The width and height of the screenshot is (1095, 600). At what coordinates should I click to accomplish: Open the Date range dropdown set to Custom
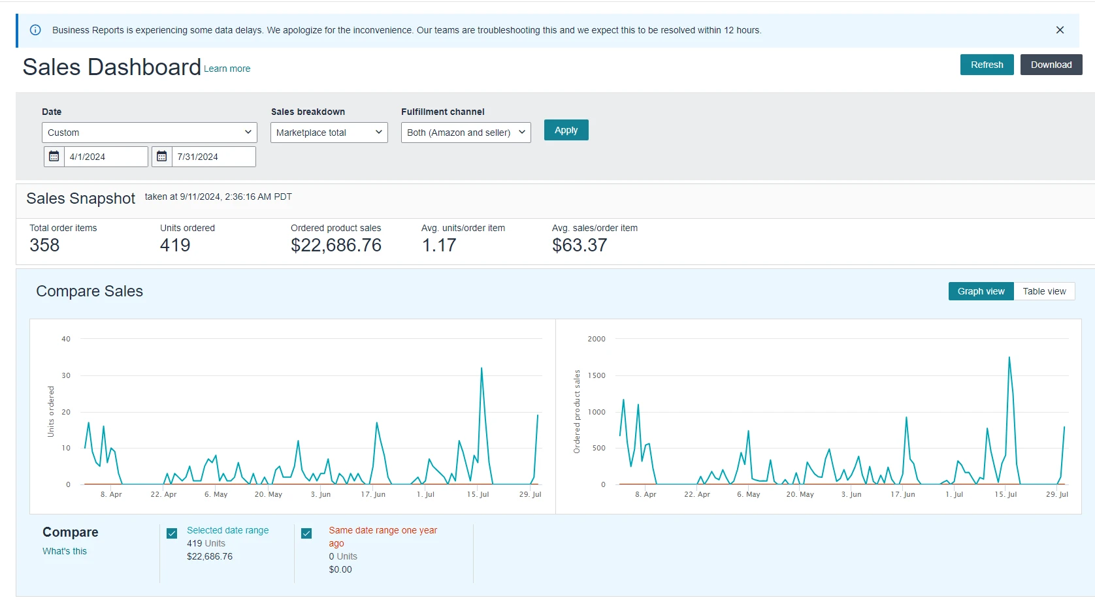click(x=150, y=133)
